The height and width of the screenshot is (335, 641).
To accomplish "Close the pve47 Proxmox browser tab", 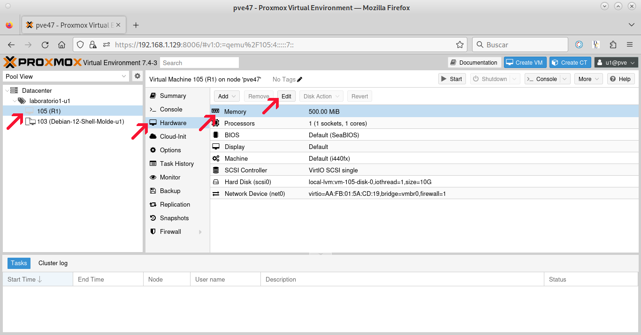I will pos(118,25).
